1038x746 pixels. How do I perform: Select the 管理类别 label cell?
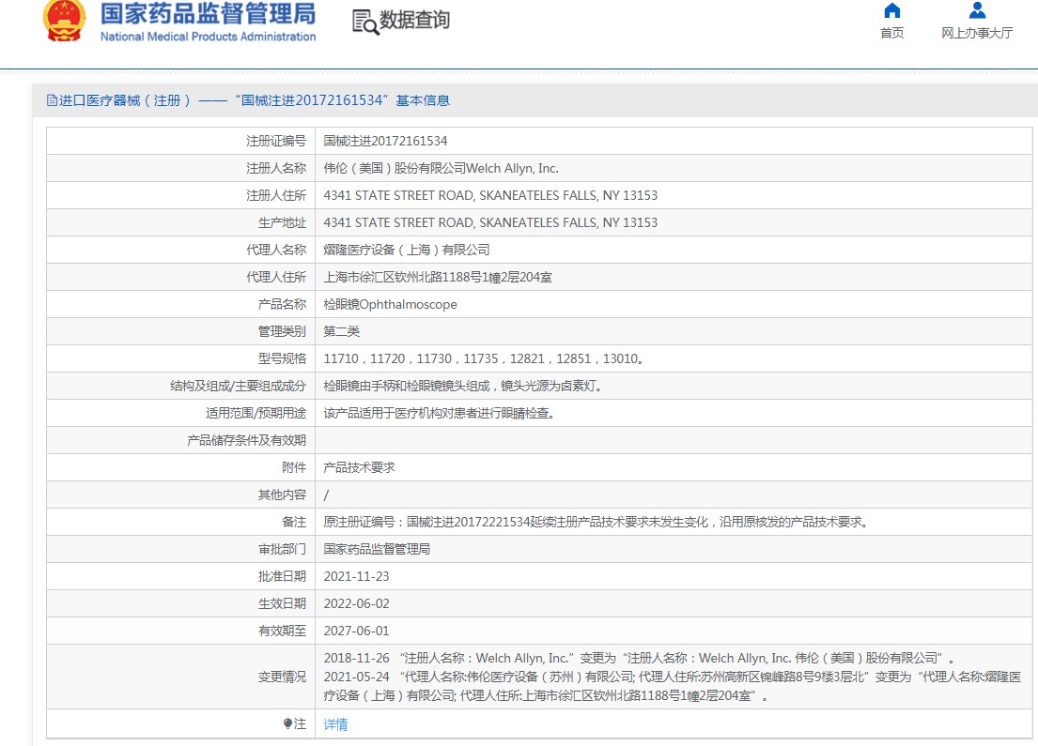click(x=180, y=330)
